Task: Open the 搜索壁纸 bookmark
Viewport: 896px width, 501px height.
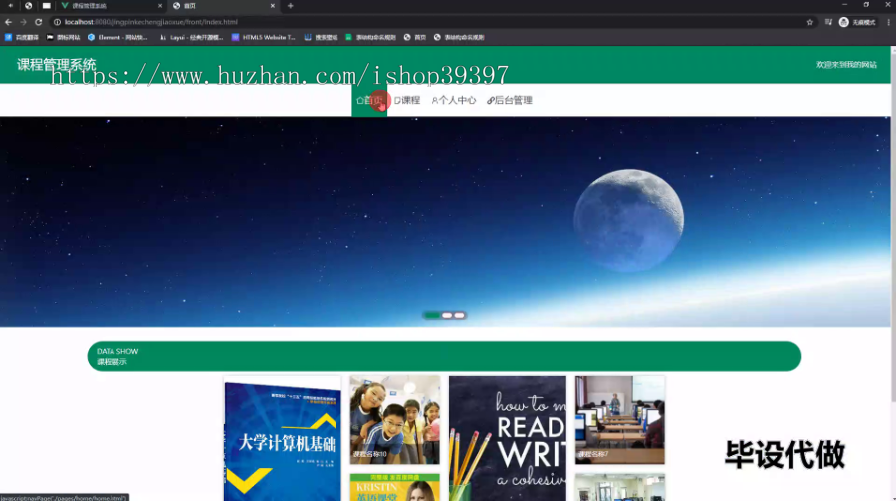Action: click(x=322, y=37)
